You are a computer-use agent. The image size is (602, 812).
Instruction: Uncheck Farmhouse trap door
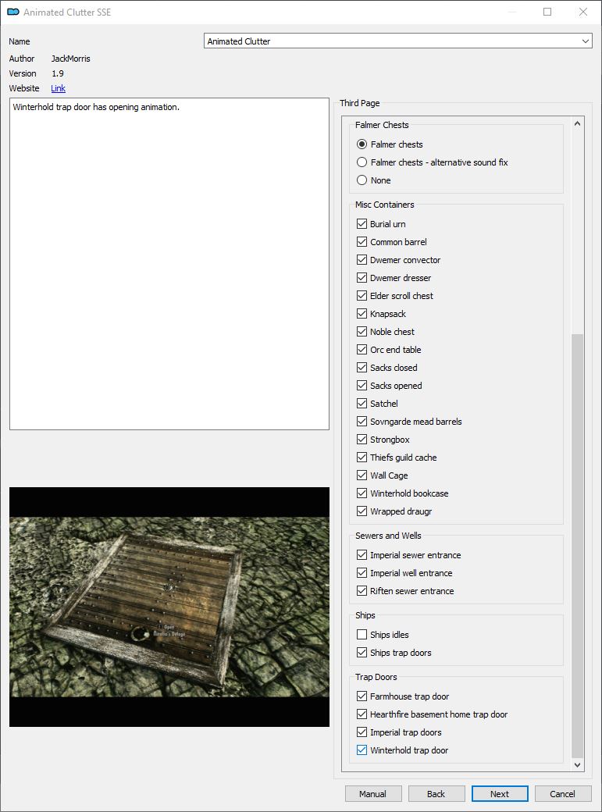(x=362, y=696)
